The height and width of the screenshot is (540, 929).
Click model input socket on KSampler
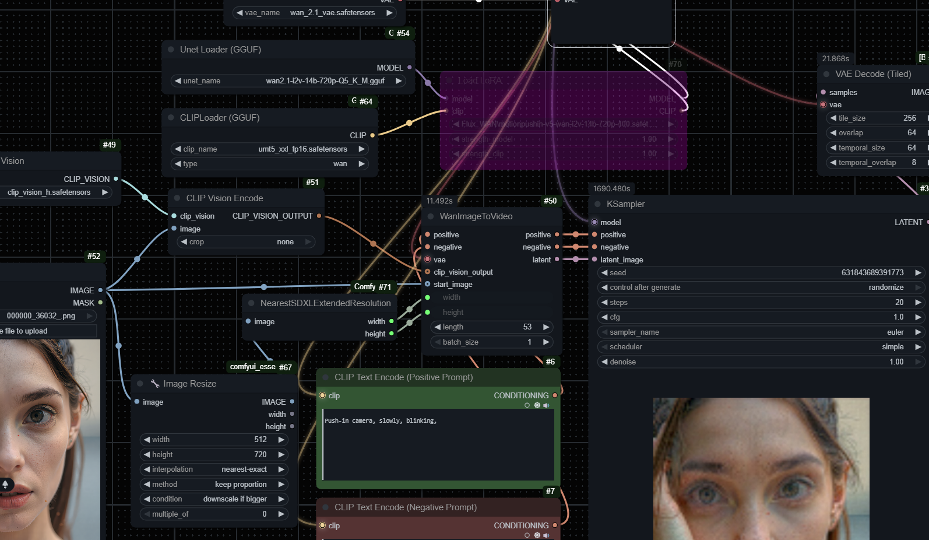tap(594, 222)
